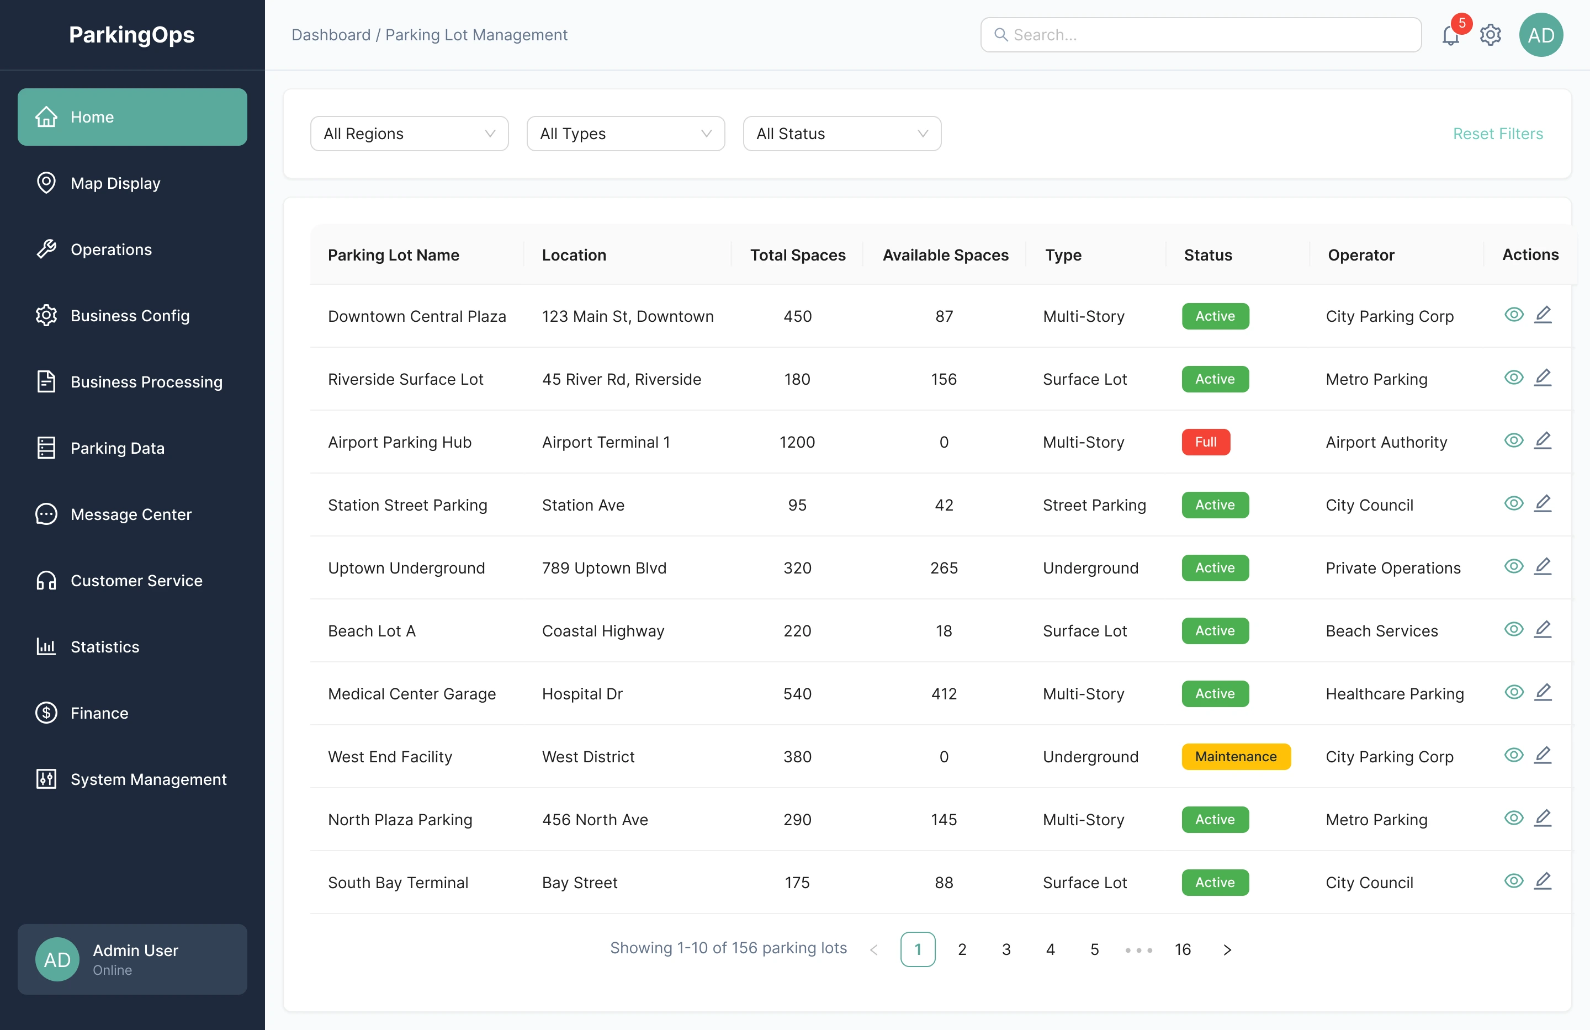
Task: Click the settings gear in header
Action: 1491,35
